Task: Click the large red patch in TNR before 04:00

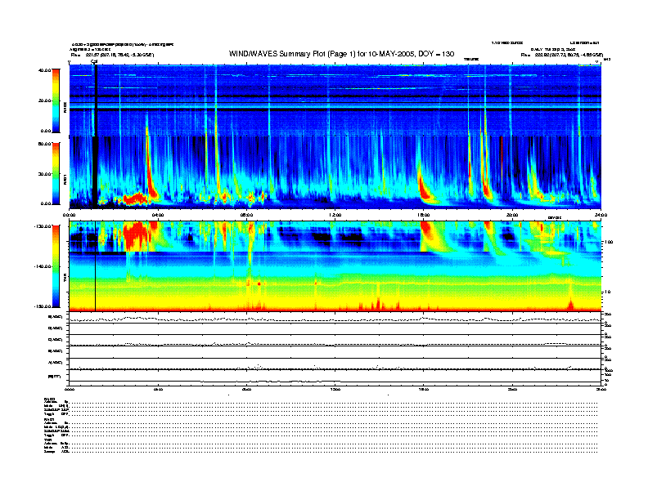Action: click(x=135, y=235)
